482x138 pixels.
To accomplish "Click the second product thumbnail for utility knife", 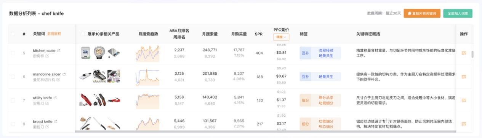I will coord(100,100).
